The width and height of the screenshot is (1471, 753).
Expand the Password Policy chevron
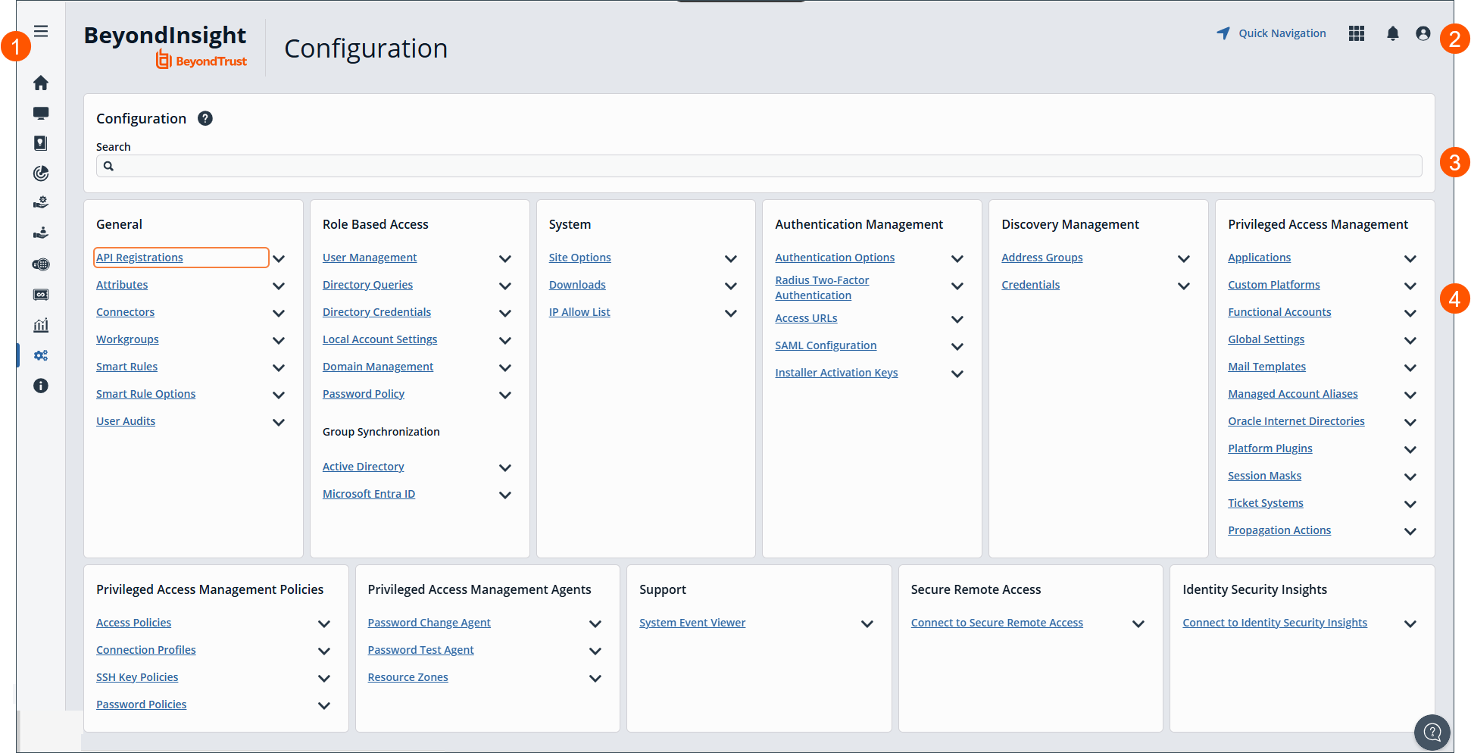pos(505,395)
